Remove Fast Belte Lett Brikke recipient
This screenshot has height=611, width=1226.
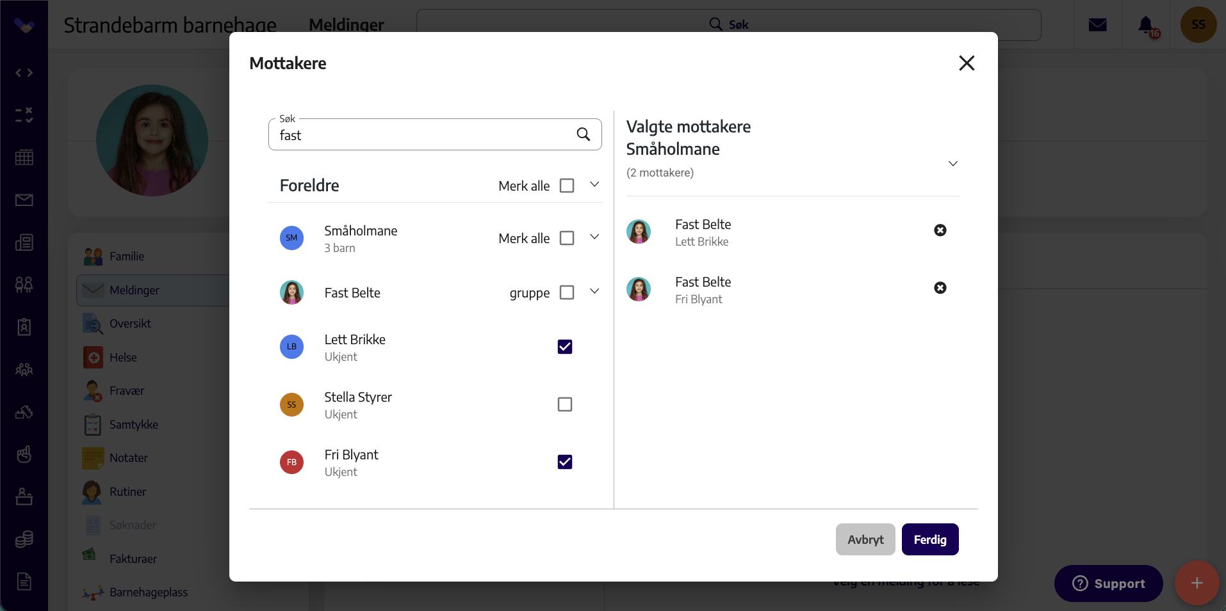click(940, 230)
